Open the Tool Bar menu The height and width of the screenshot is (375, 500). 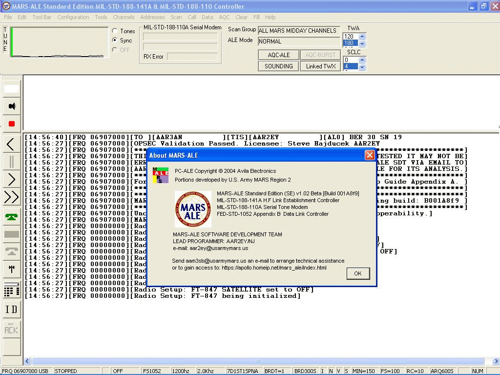tap(42, 17)
